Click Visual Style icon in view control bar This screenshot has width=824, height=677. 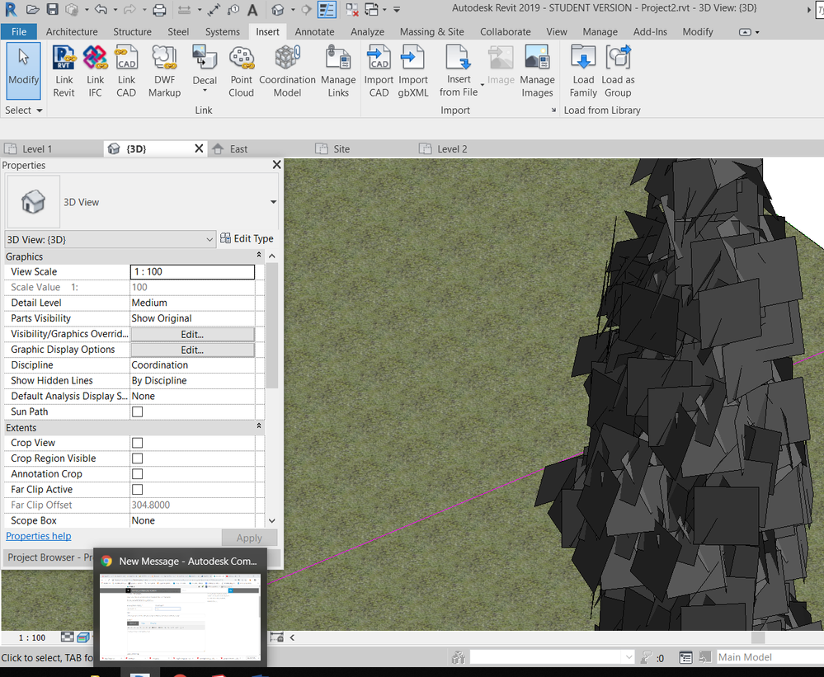83,637
